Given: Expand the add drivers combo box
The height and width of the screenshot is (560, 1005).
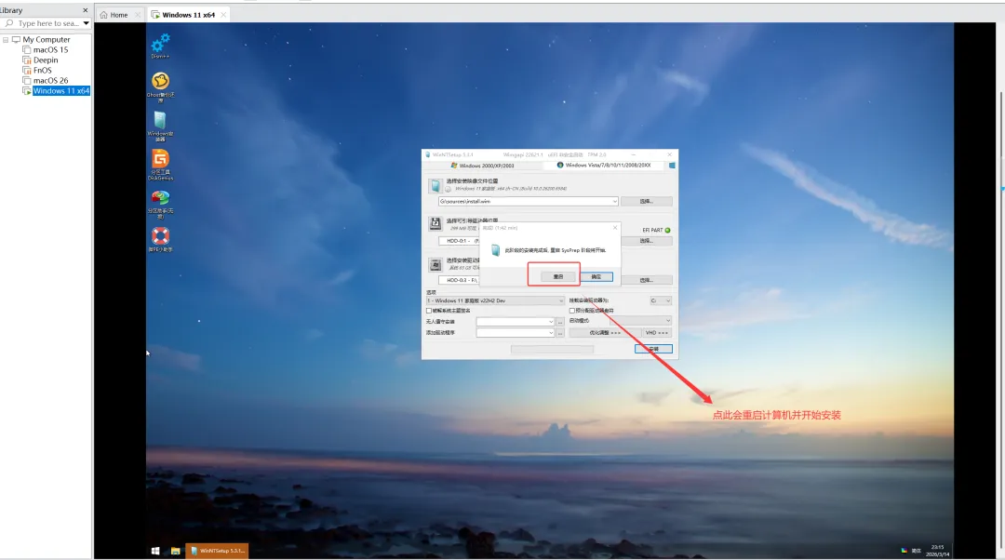Looking at the screenshot, I should point(551,333).
